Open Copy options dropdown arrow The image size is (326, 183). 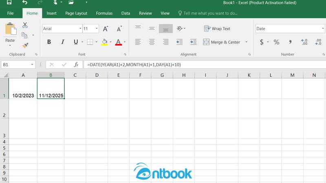point(33,35)
